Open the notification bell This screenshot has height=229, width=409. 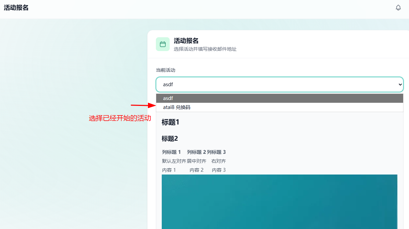(x=398, y=8)
